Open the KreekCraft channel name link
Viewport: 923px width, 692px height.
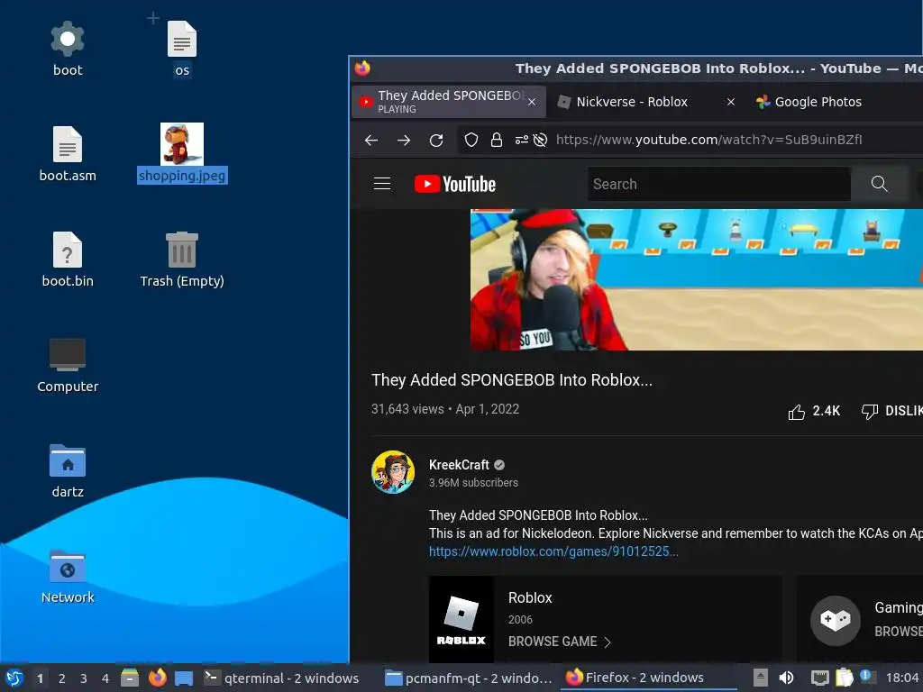(459, 465)
